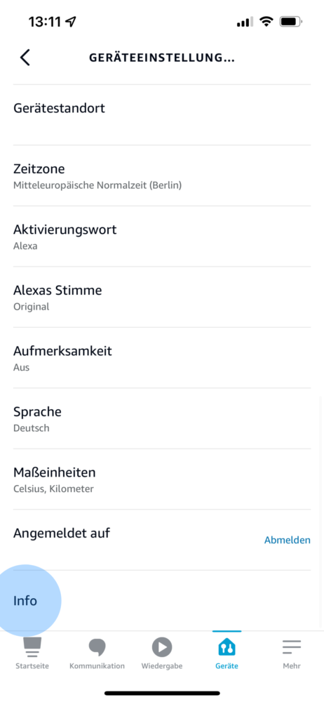
Task: Open the Info entry
Action: point(162,600)
